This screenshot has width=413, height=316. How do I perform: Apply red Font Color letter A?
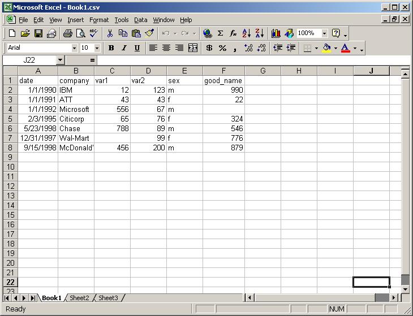click(346, 48)
